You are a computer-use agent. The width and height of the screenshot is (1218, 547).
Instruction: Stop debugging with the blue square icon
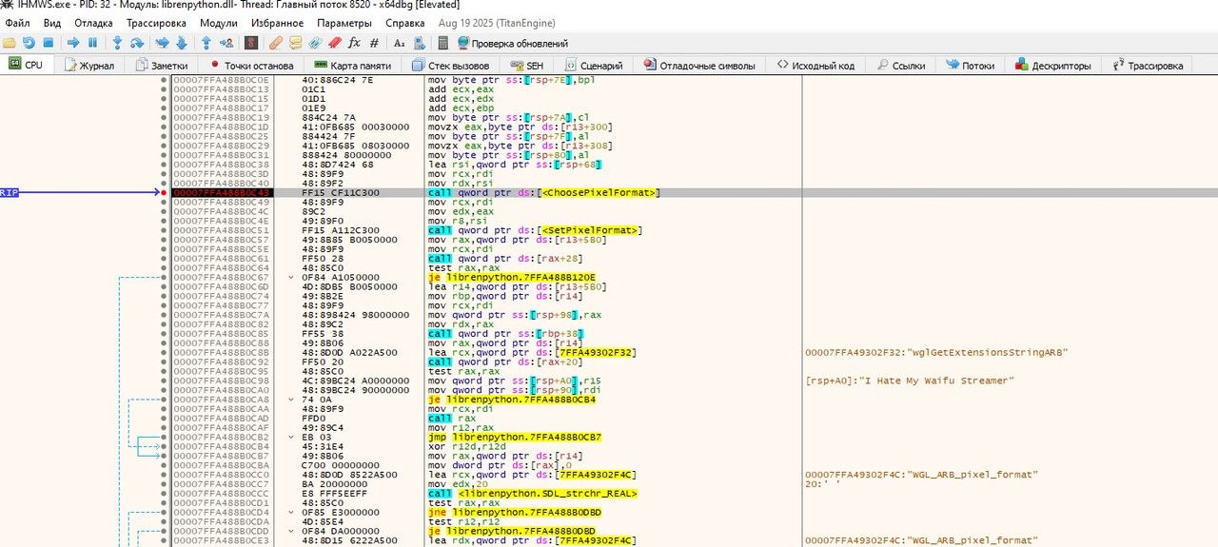[48, 43]
